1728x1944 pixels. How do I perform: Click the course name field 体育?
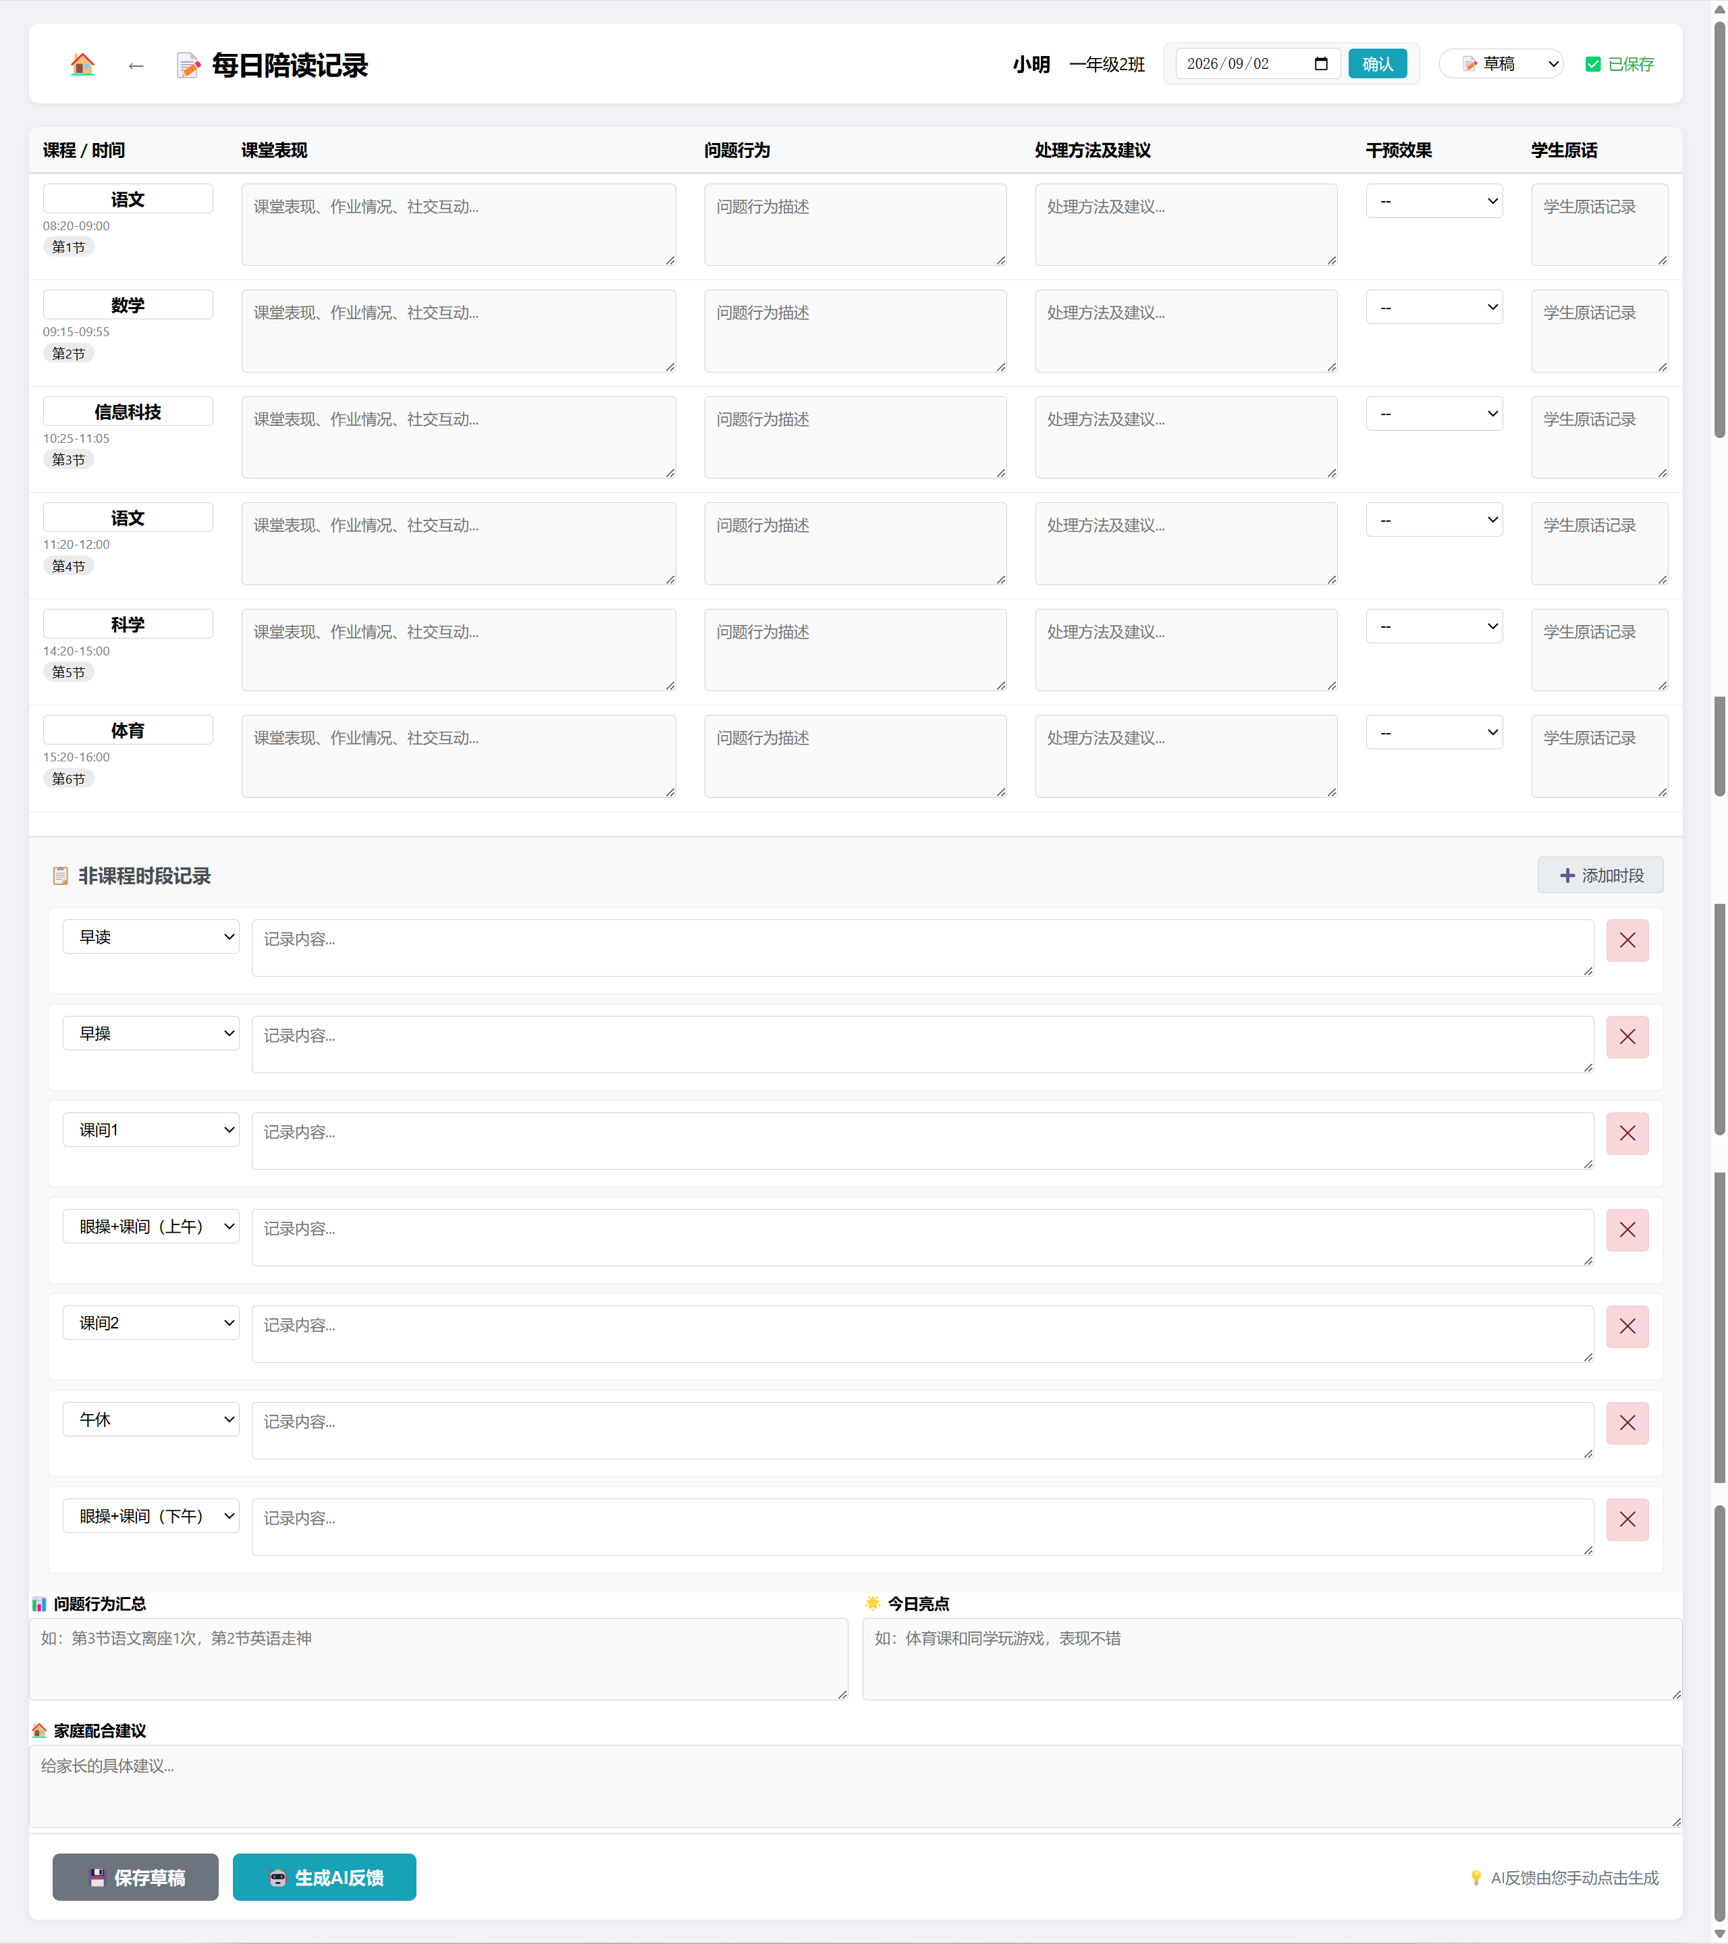click(x=128, y=730)
